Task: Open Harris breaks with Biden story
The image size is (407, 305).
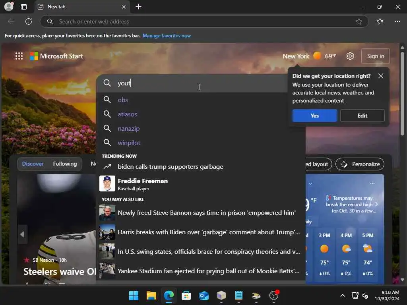Action: point(201,232)
